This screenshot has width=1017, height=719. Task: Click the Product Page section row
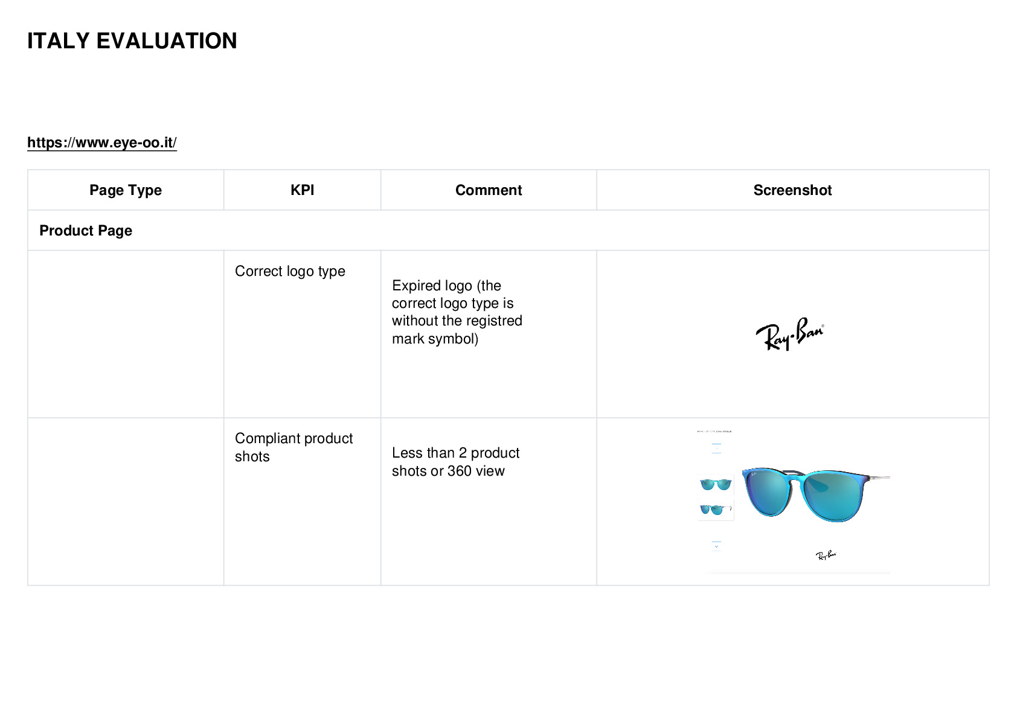[508, 231]
